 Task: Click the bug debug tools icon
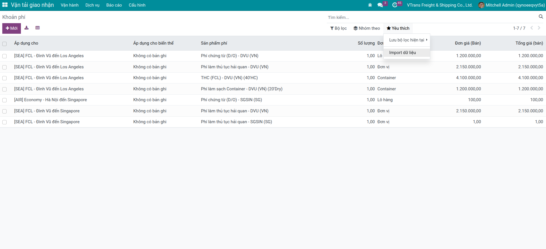coord(370,5)
